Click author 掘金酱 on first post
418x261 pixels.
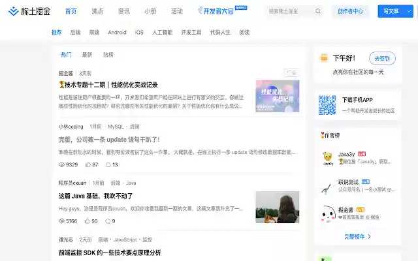pos(65,73)
